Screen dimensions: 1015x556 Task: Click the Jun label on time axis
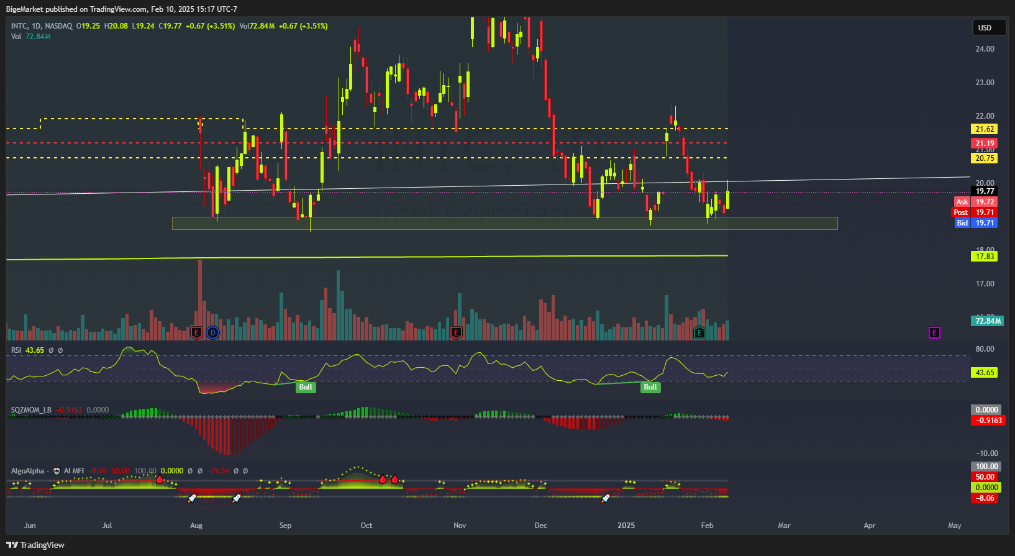(x=30, y=526)
